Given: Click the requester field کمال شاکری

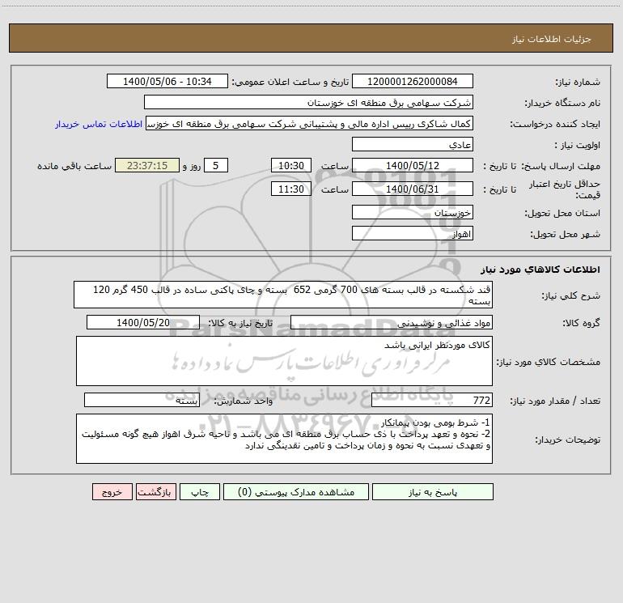Looking at the screenshot, I should 310,123.
